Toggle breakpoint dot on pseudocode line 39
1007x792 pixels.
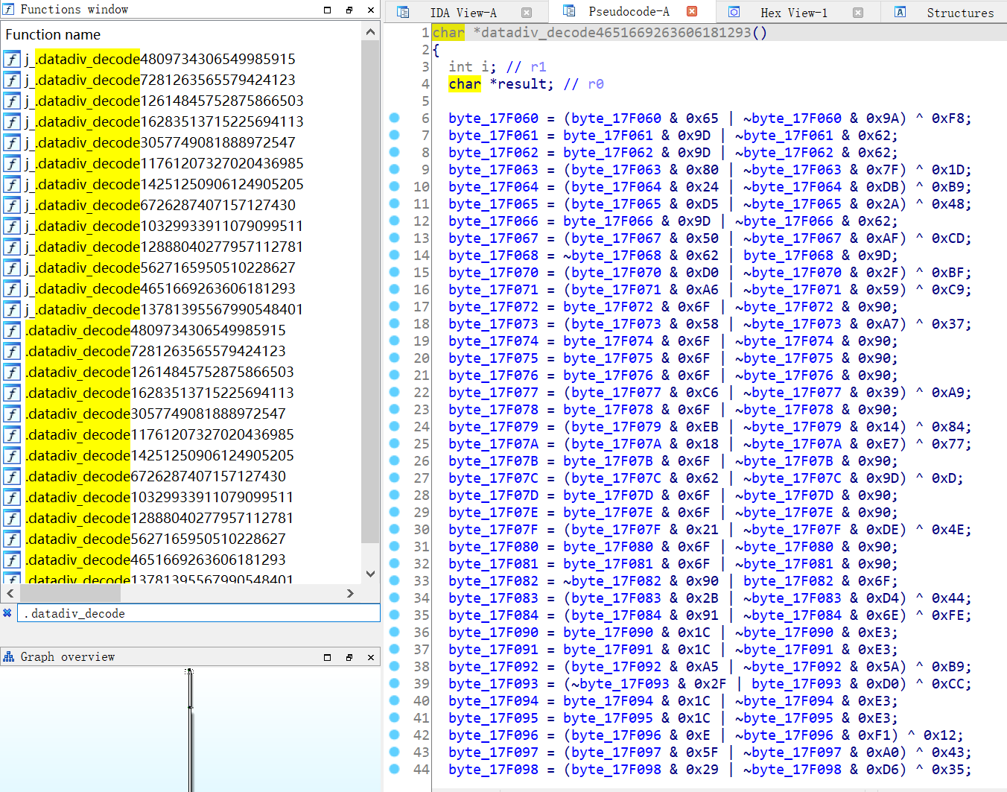coord(395,683)
